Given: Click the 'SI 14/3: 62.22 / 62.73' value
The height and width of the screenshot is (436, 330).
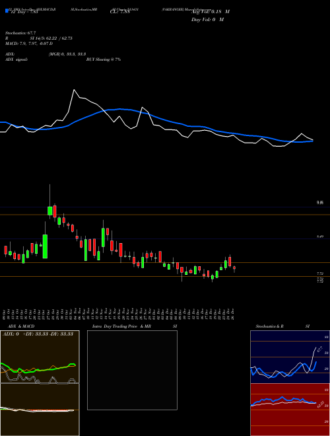Looking at the screenshot, I should pyautogui.click(x=51, y=38).
